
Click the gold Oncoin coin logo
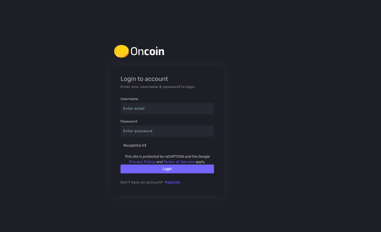(x=121, y=51)
